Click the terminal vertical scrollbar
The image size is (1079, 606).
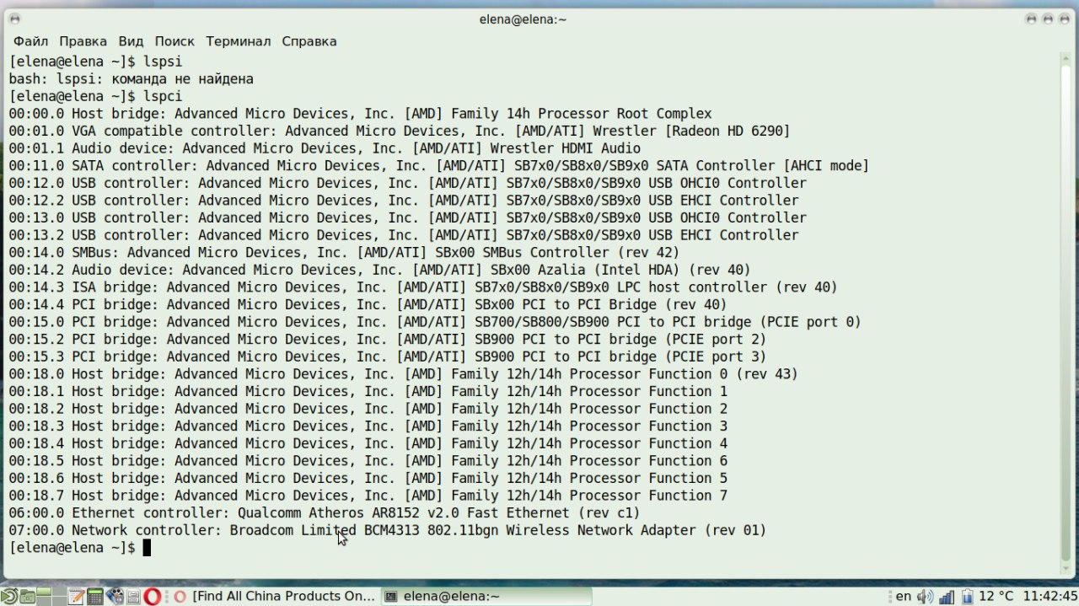pyautogui.click(x=1066, y=314)
